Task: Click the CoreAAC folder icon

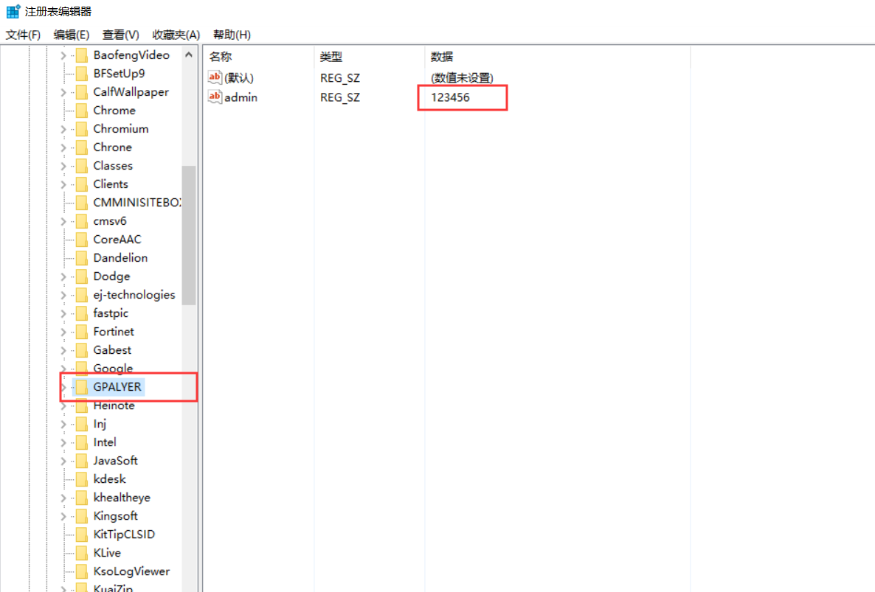Action: 81,239
